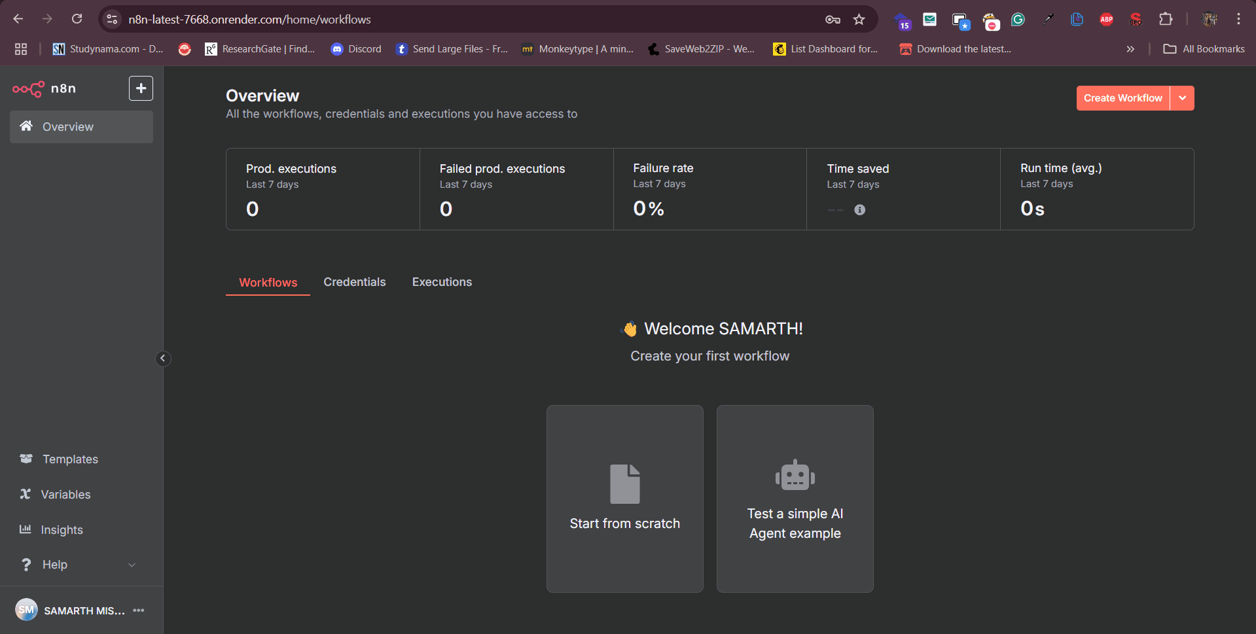The image size is (1256, 634).
Task: Click the Time saved info icon
Action: 859,210
